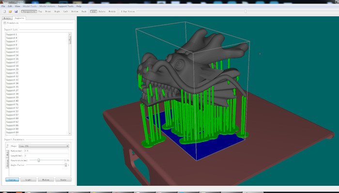The width and height of the screenshot is (339, 193).
Task: Switch to Front view
Action: pyautogui.click(x=48, y=12)
